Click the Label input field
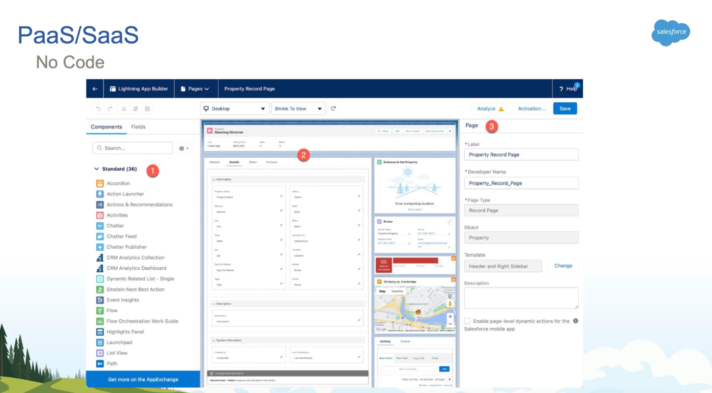Image resolution: width=712 pixels, height=393 pixels. point(521,155)
